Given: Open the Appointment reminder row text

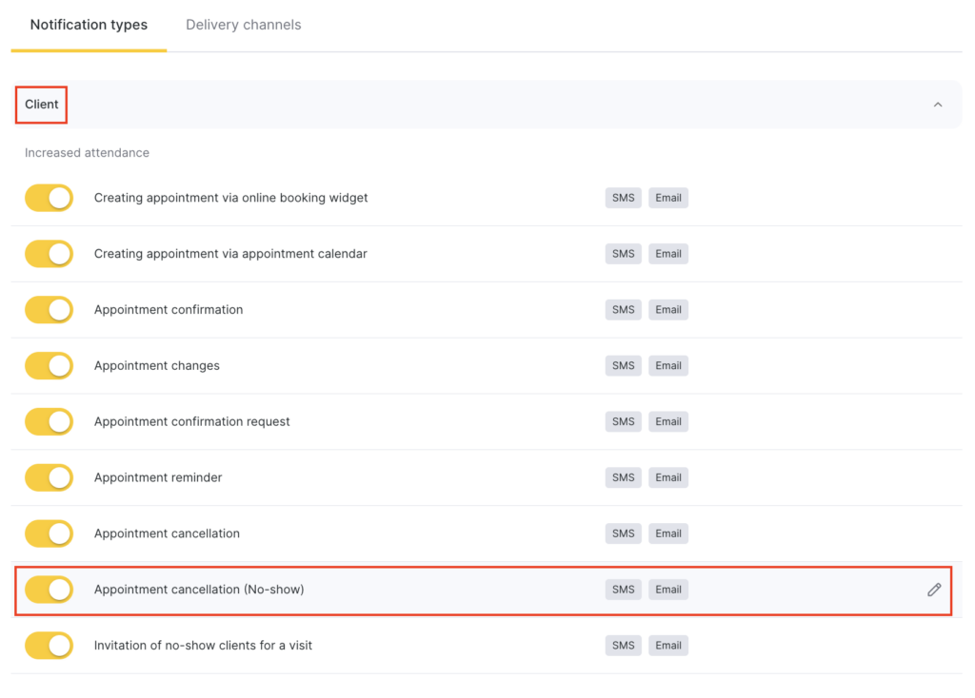Looking at the screenshot, I should 158,477.
